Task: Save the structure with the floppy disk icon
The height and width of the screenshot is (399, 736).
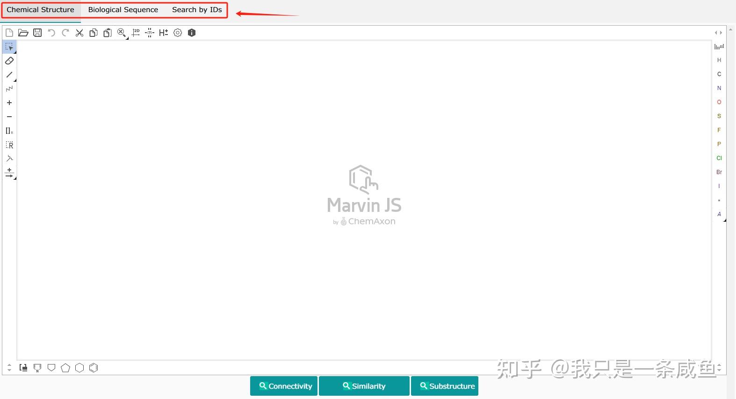Action: click(x=37, y=33)
